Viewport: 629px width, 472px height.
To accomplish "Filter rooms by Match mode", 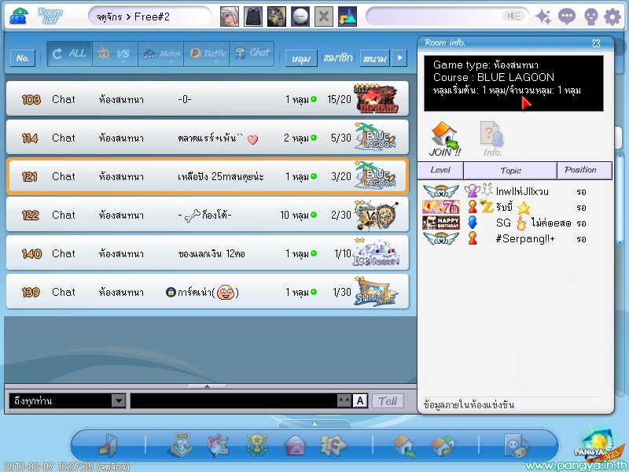I will pos(161,53).
